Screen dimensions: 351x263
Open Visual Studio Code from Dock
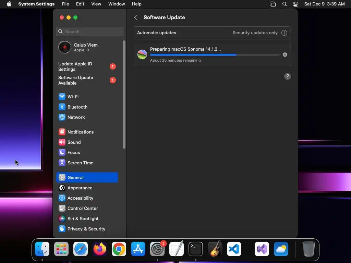234,249
